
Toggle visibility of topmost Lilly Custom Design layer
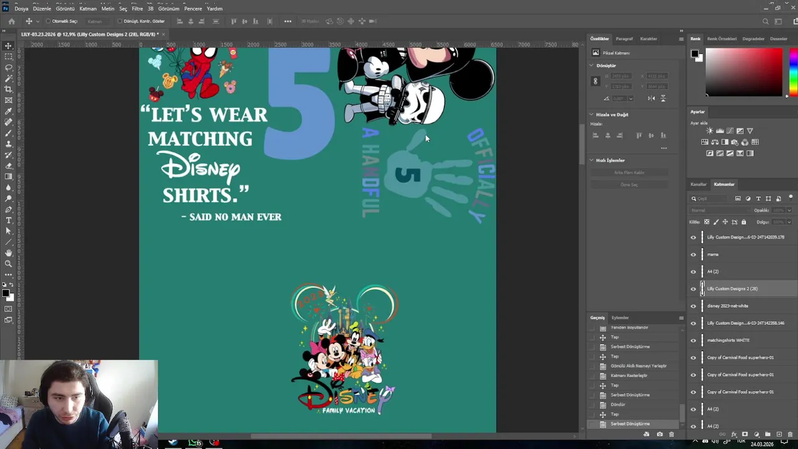(693, 237)
